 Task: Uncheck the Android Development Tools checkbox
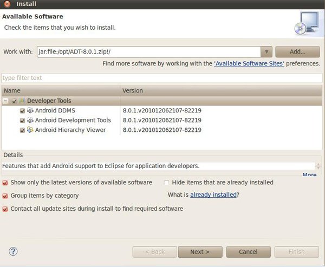point(22,121)
